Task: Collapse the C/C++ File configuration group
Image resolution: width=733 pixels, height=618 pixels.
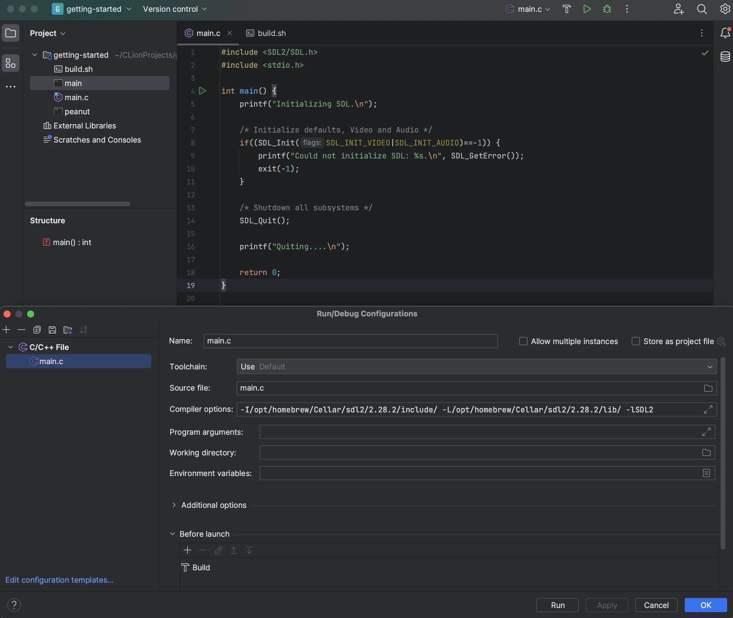Action: tap(11, 347)
